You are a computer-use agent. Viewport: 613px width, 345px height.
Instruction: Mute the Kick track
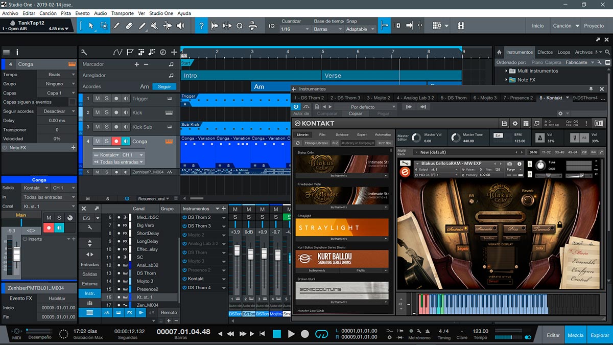coord(98,112)
